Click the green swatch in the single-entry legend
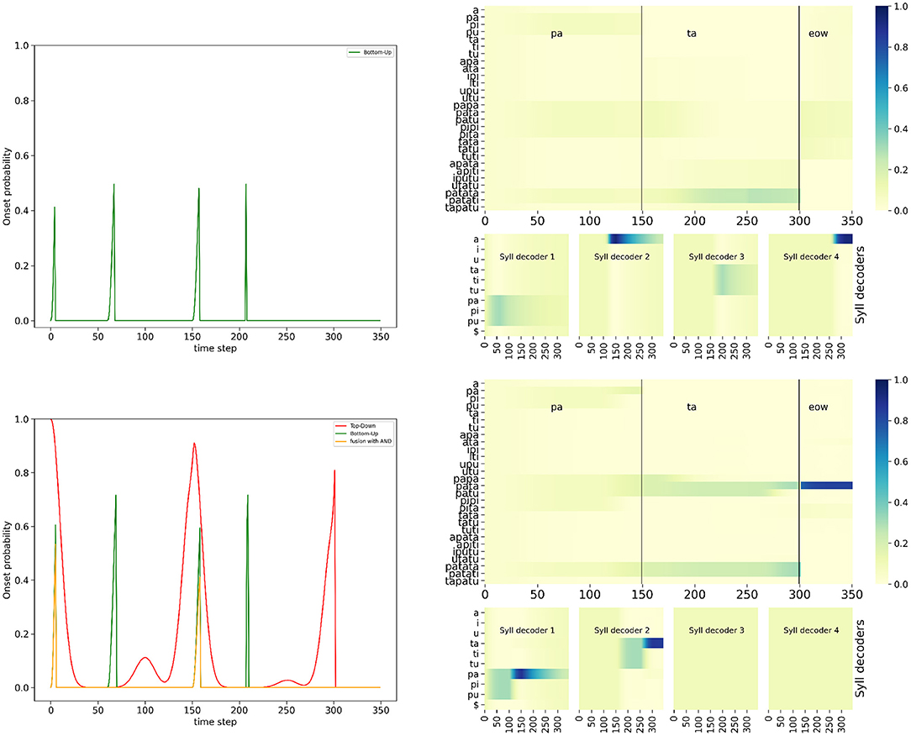 [x=355, y=52]
